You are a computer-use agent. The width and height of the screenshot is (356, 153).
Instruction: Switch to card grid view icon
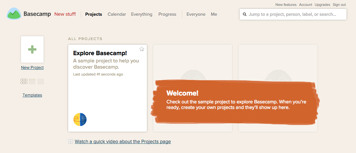pyautogui.click(x=24, y=81)
